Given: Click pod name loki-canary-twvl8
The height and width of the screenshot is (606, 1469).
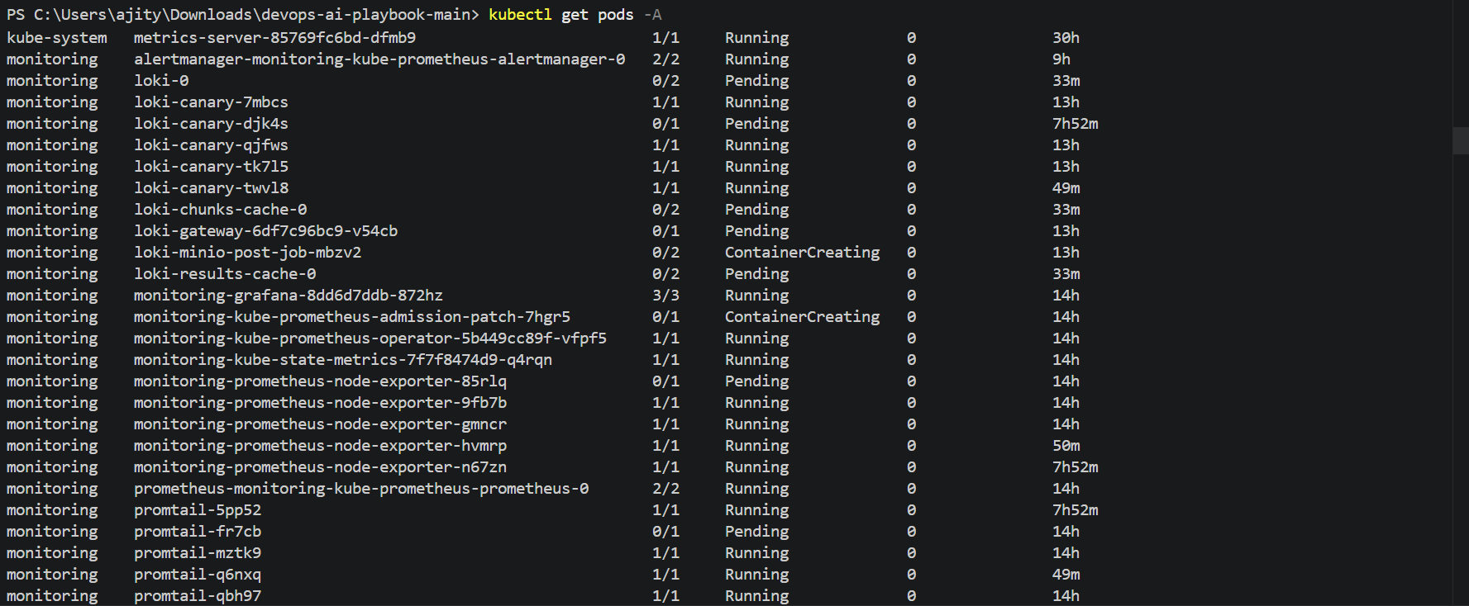Looking at the screenshot, I should click(x=211, y=188).
